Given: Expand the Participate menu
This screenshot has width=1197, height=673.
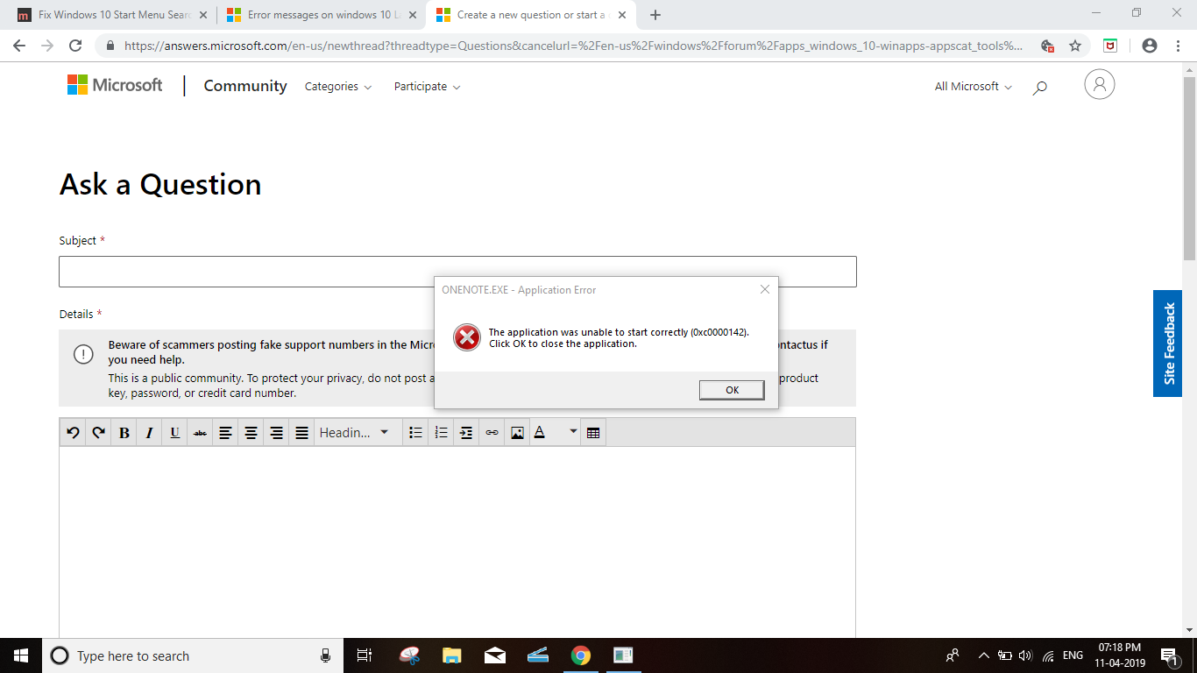Looking at the screenshot, I should point(427,86).
